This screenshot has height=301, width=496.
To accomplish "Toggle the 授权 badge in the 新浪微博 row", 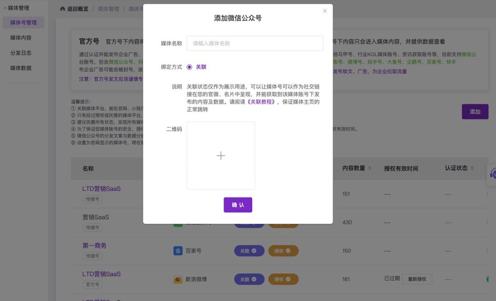I will pyautogui.click(x=283, y=279).
